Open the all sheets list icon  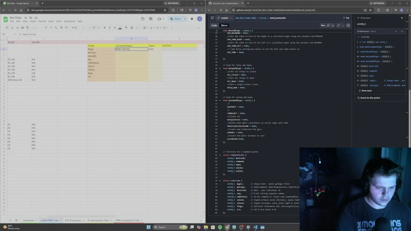pos(16,220)
